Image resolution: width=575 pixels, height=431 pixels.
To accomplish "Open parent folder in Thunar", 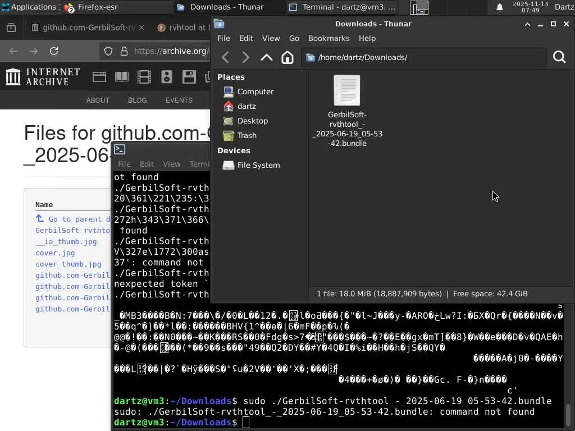I will pos(267,57).
